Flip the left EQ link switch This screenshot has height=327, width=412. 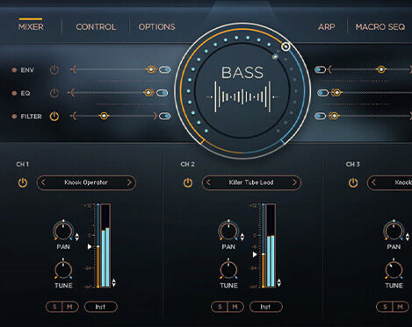click(x=162, y=93)
